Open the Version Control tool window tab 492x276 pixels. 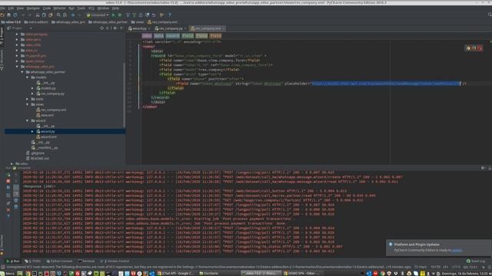click(x=115, y=261)
